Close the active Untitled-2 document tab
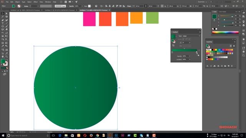The image size is (246, 138). point(109,10)
